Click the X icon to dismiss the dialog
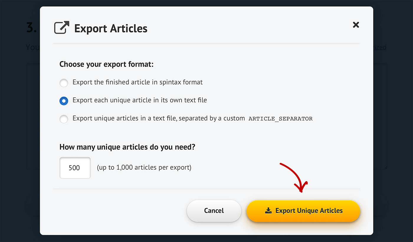Viewport: 413px width, 242px height. tap(356, 25)
